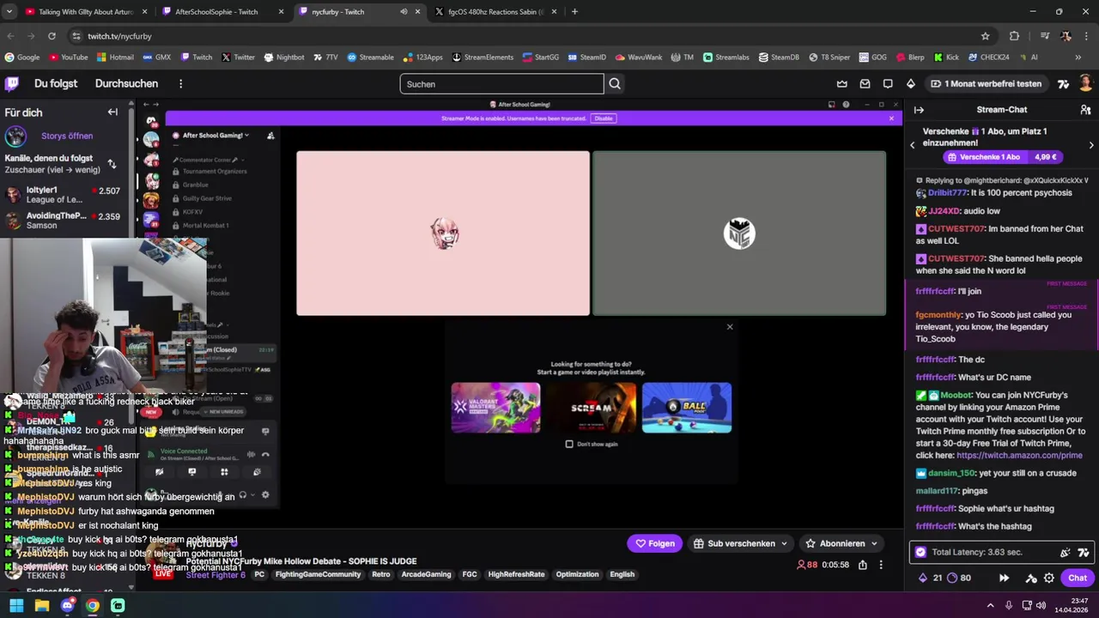Disable Streamer Mode in Discord banner

[604, 118]
